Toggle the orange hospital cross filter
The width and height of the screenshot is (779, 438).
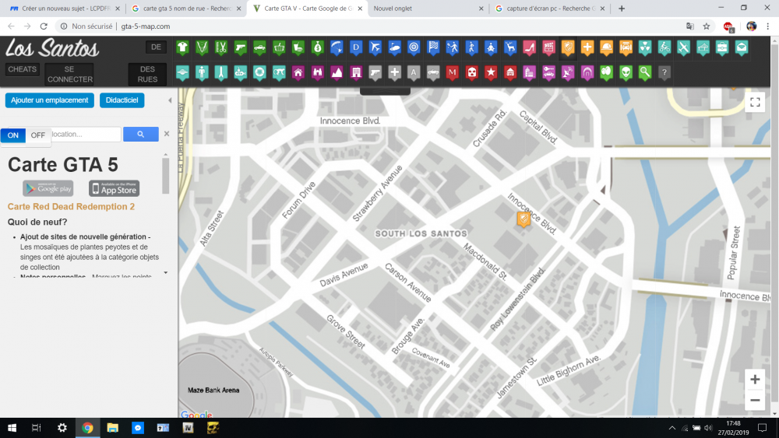tap(587, 48)
